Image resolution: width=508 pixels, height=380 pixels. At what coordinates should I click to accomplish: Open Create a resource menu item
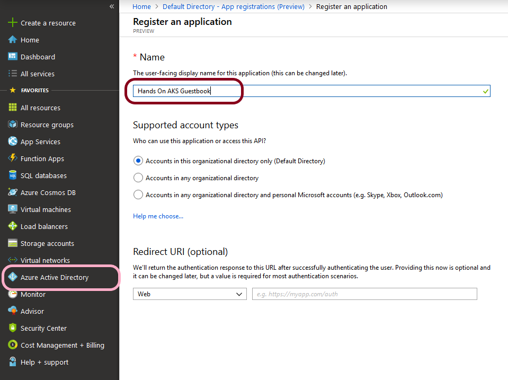point(48,23)
